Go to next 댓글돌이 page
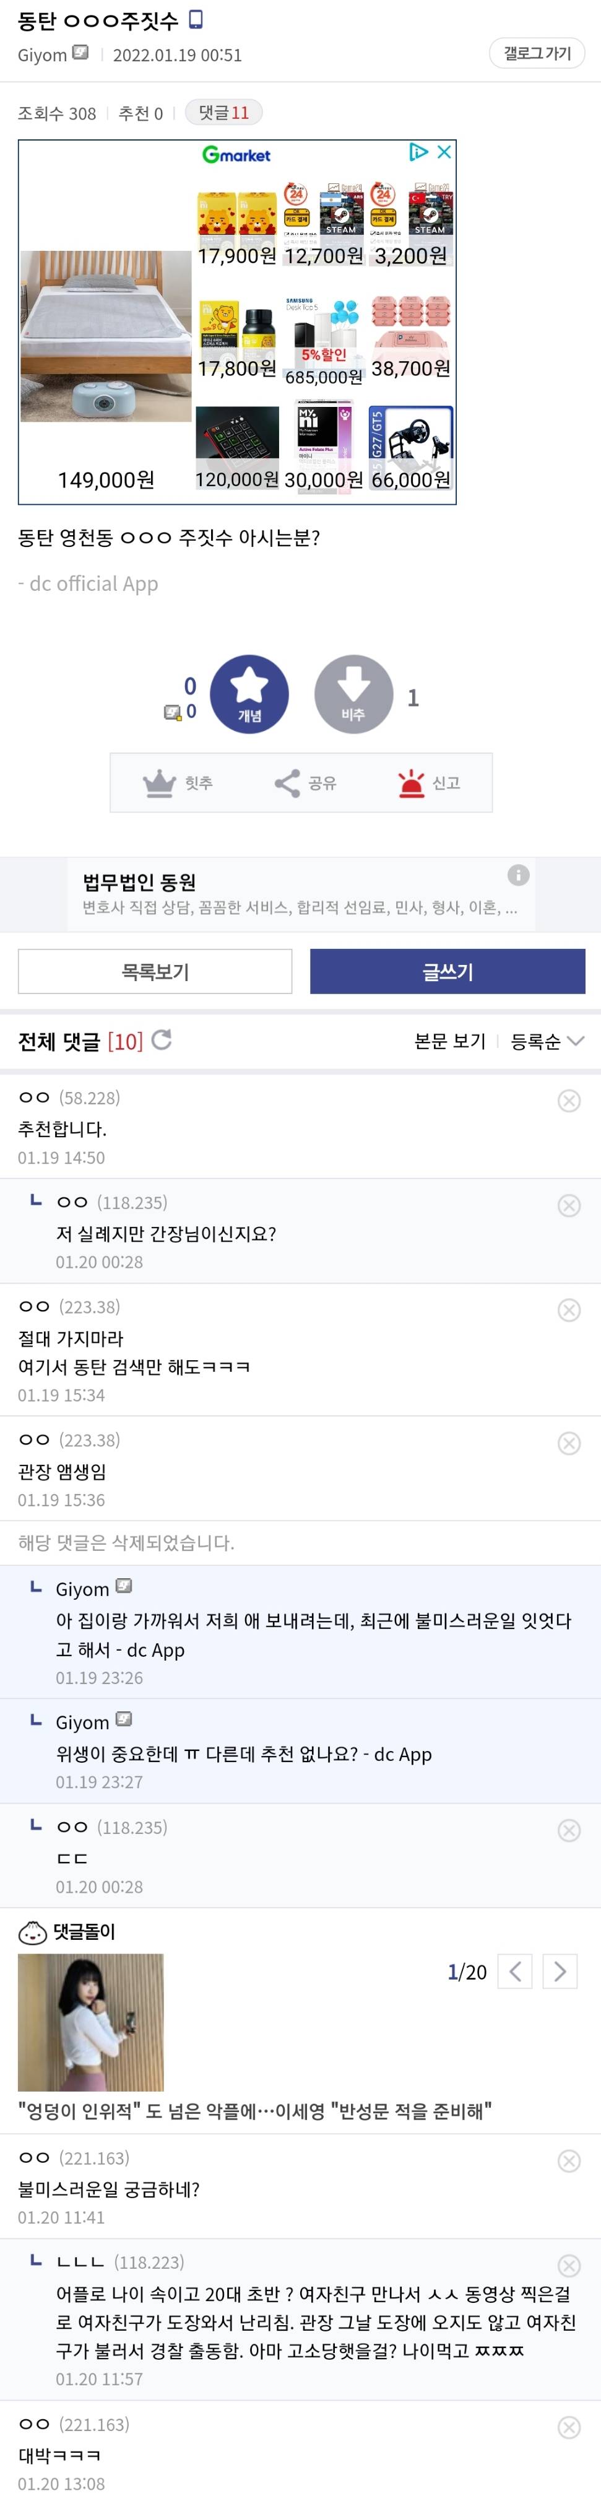 click(x=560, y=1971)
